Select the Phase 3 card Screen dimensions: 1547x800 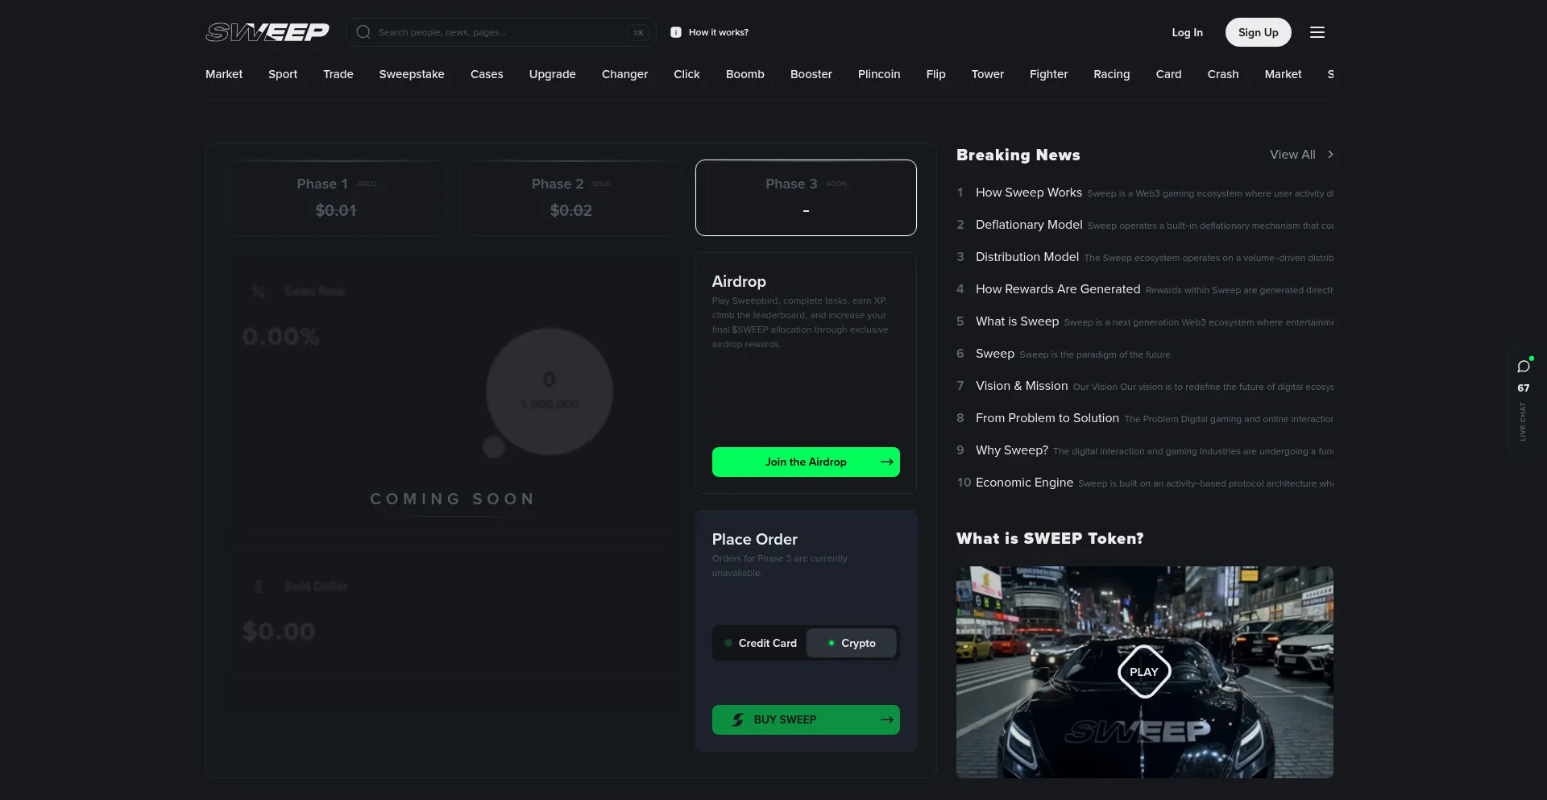click(x=806, y=197)
